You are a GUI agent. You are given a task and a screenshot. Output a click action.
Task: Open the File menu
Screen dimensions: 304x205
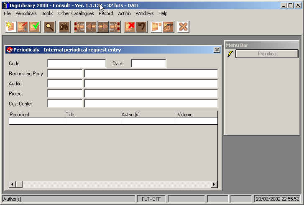[7, 13]
